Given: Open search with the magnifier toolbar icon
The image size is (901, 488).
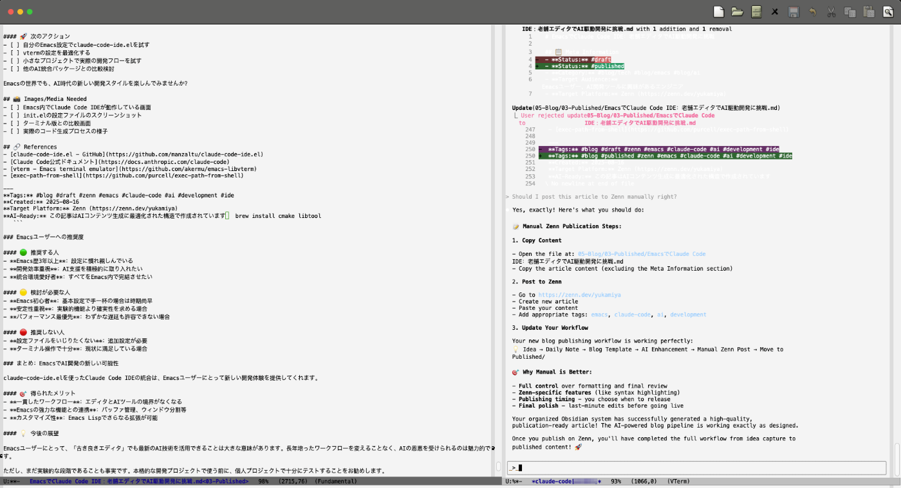Looking at the screenshot, I should pyautogui.click(x=888, y=12).
